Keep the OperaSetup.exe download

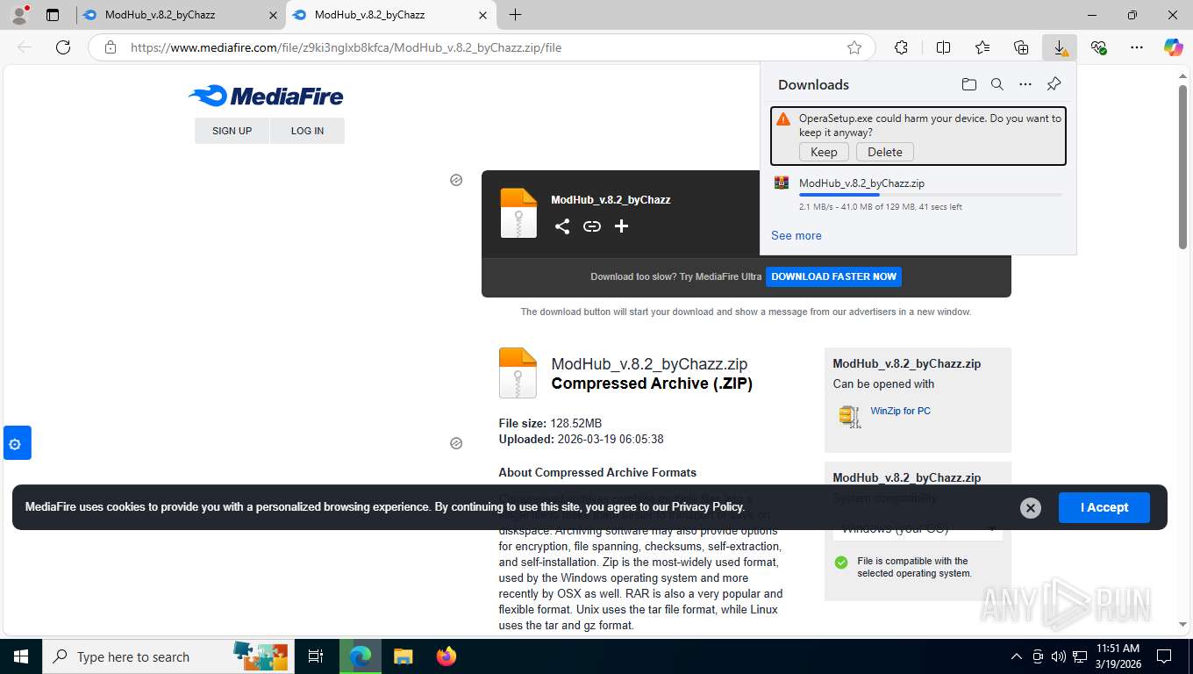click(824, 152)
